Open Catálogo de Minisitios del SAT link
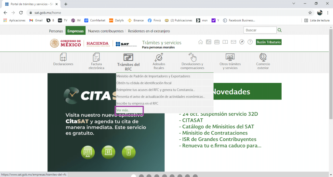The image size is (333, 177). pyautogui.click(x=216, y=127)
